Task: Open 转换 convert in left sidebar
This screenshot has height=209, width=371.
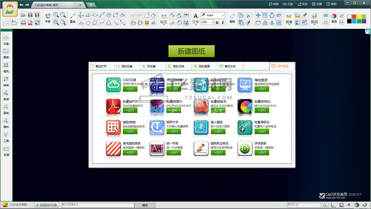Action: click(x=6, y=82)
